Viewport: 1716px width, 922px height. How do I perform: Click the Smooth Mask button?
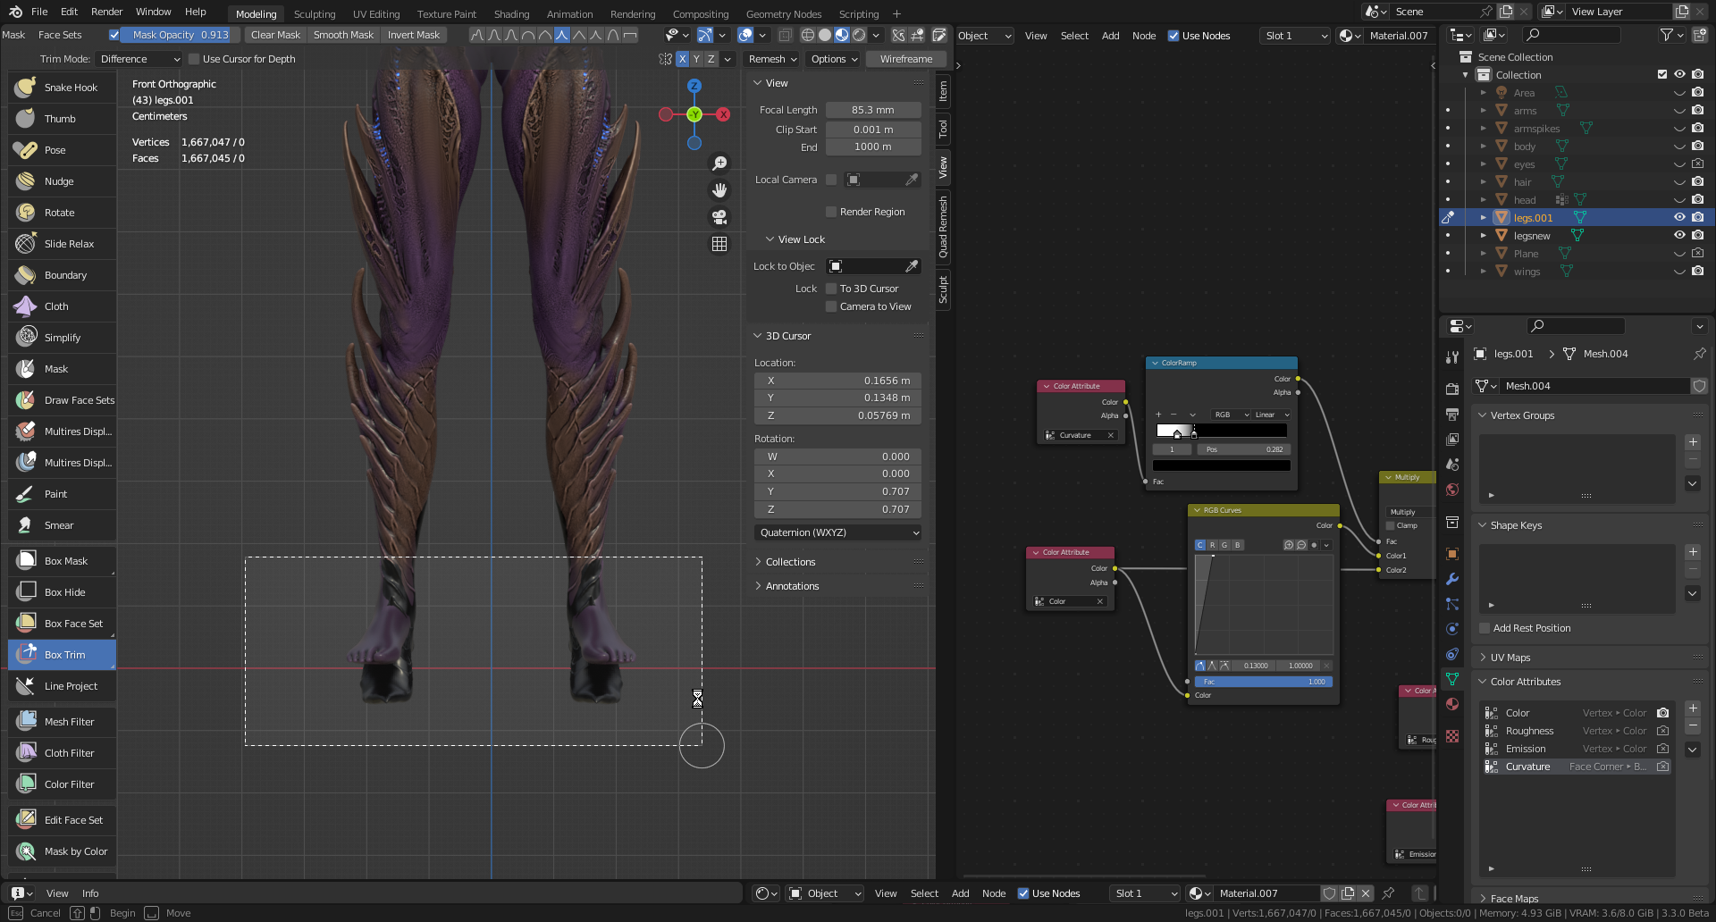pyautogui.click(x=343, y=35)
